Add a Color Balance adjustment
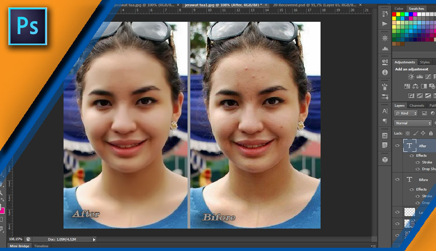Image resolution: width=436 pixels, height=251 pixels. pos(415,86)
